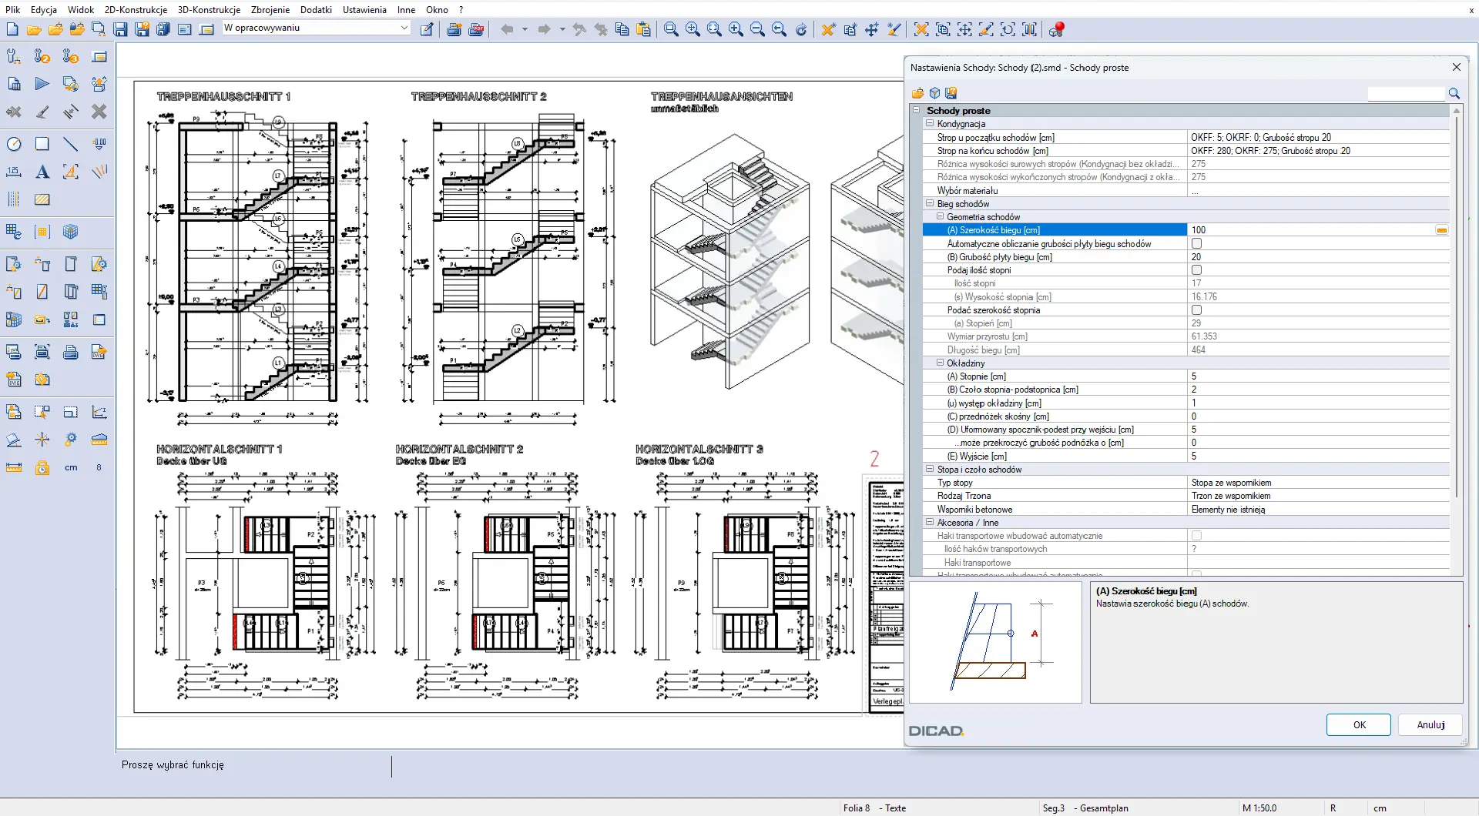Toggle the 'Podaj ilość stopni' checkbox
This screenshot has height=816, width=1479.
click(1196, 270)
